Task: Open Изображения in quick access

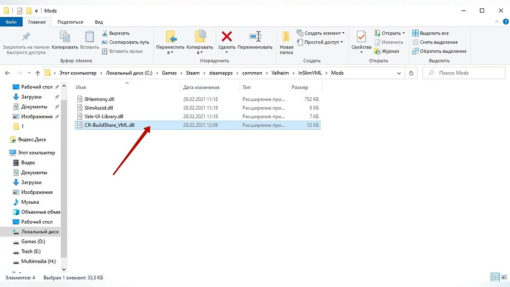Action: tap(33, 117)
